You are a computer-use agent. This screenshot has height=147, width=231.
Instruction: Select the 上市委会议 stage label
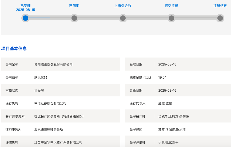tap(123, 6)
